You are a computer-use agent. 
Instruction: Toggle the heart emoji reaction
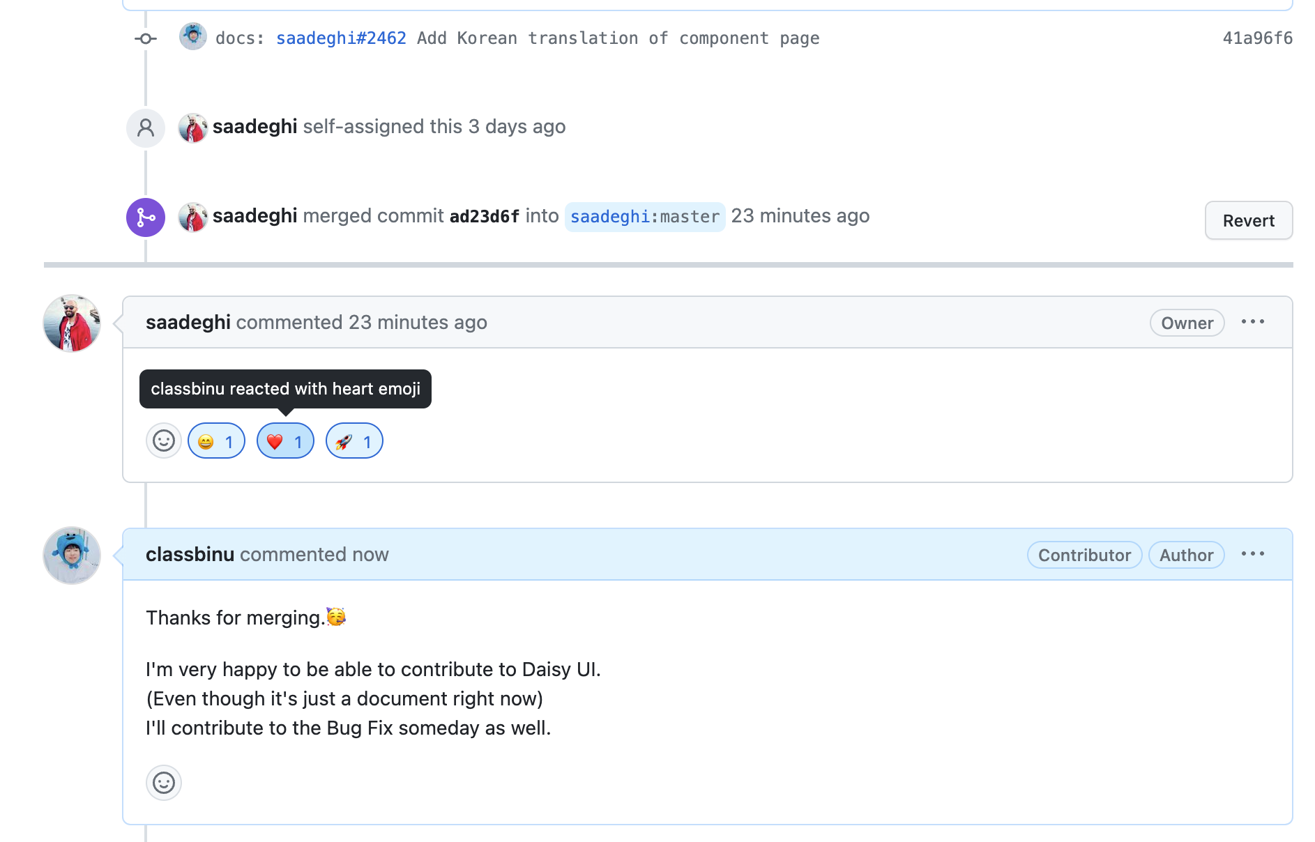point(284,441)
